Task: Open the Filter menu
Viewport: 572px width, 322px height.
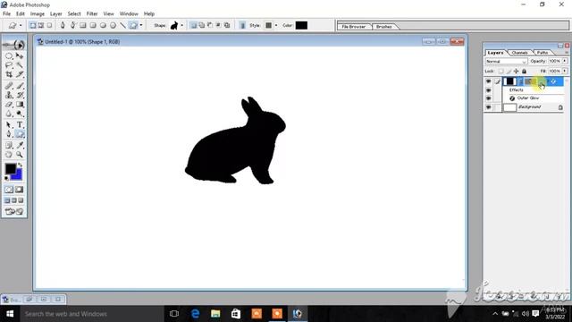Action: point(92,13)
